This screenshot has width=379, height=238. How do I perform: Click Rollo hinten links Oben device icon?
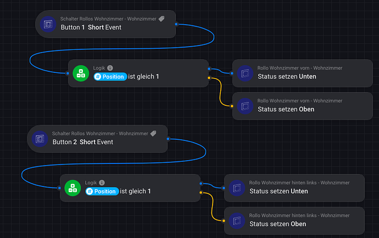point(237,220)
